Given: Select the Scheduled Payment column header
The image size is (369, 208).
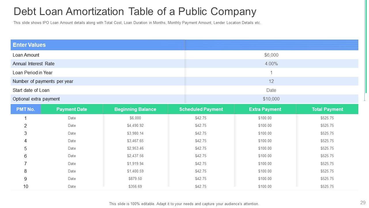Looking at the screenshot, I should [201, 109].
